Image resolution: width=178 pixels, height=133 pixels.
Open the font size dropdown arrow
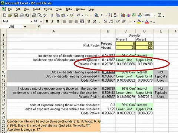click(x=41, y=21)
